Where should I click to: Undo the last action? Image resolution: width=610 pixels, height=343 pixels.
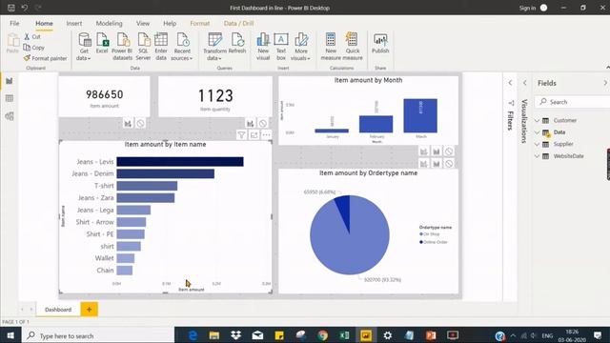tap(25, 8)
